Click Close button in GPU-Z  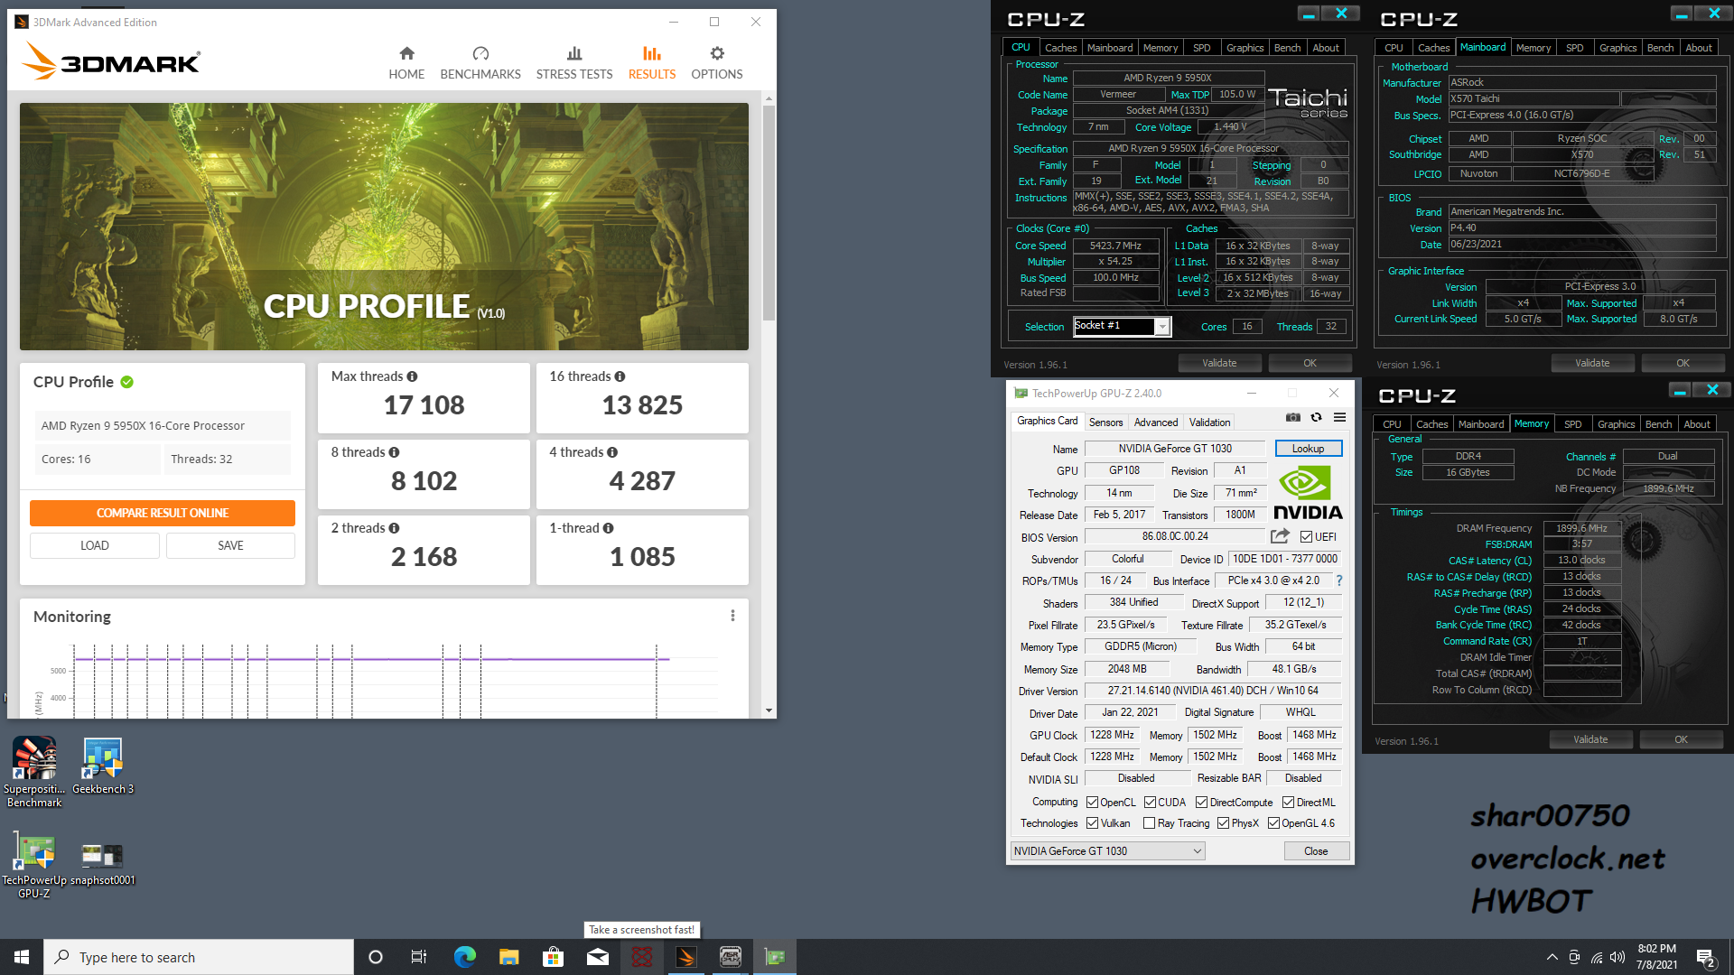point(1316,851)
